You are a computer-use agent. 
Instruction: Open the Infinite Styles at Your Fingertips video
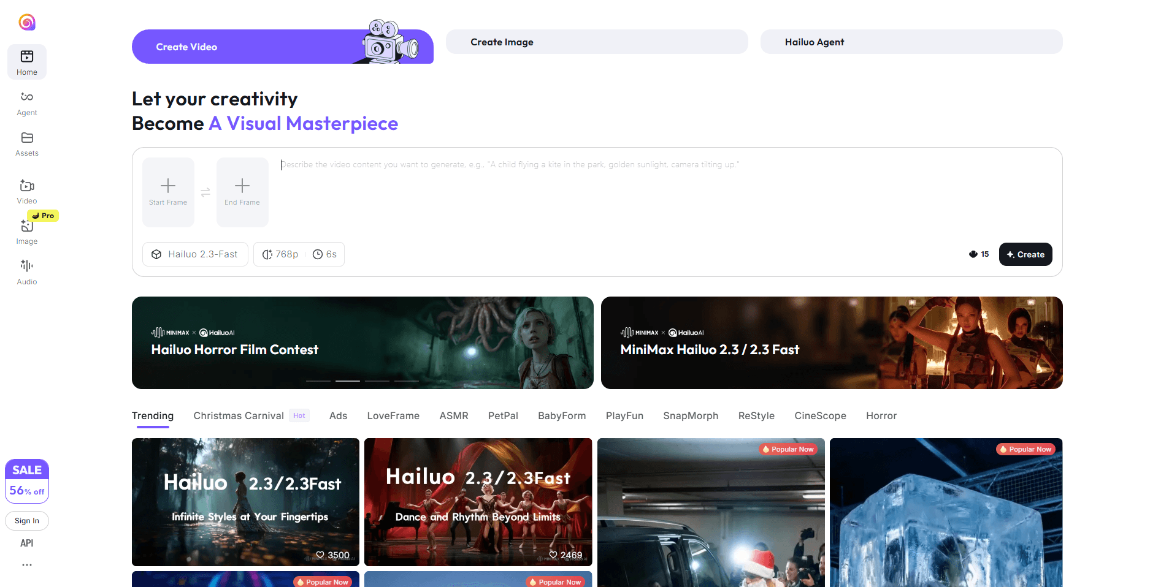point(245,502)
